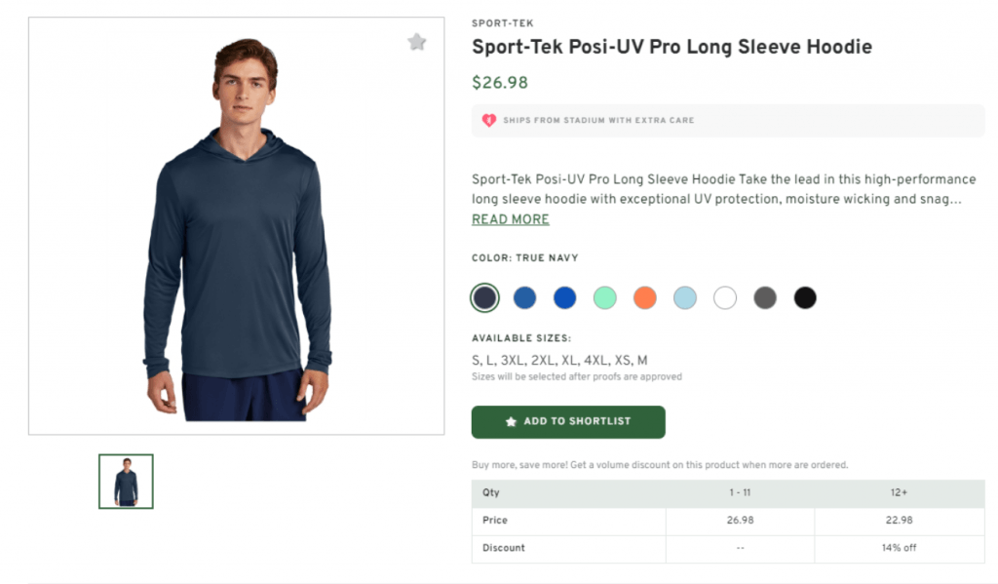Pick the orange color variant
This screenshot has height=584, width=998.
click(x=644, y=297)
